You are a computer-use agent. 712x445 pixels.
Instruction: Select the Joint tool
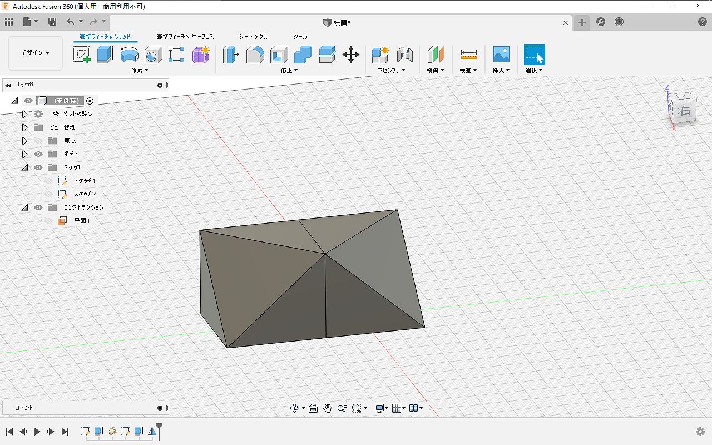coord(404,55)
